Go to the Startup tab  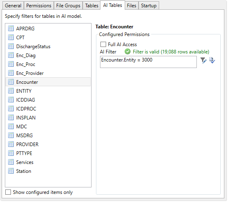point(149,6)
